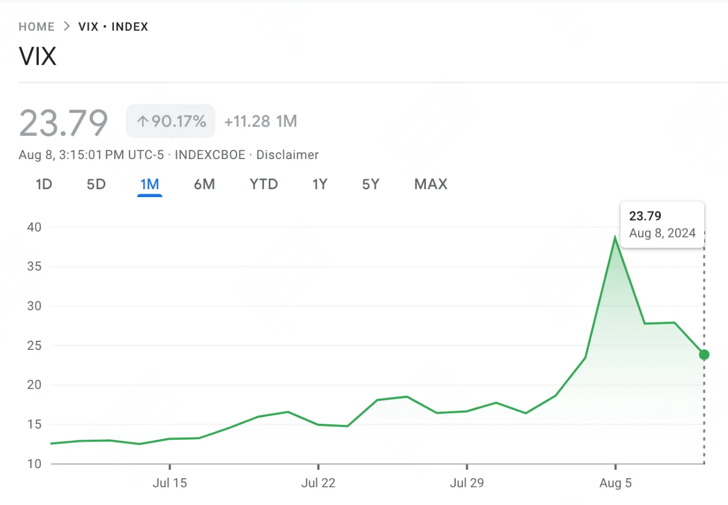This screenshot has height=505, width=728.
Task: Click the chart peak near Aug 5
Action: 615,237
